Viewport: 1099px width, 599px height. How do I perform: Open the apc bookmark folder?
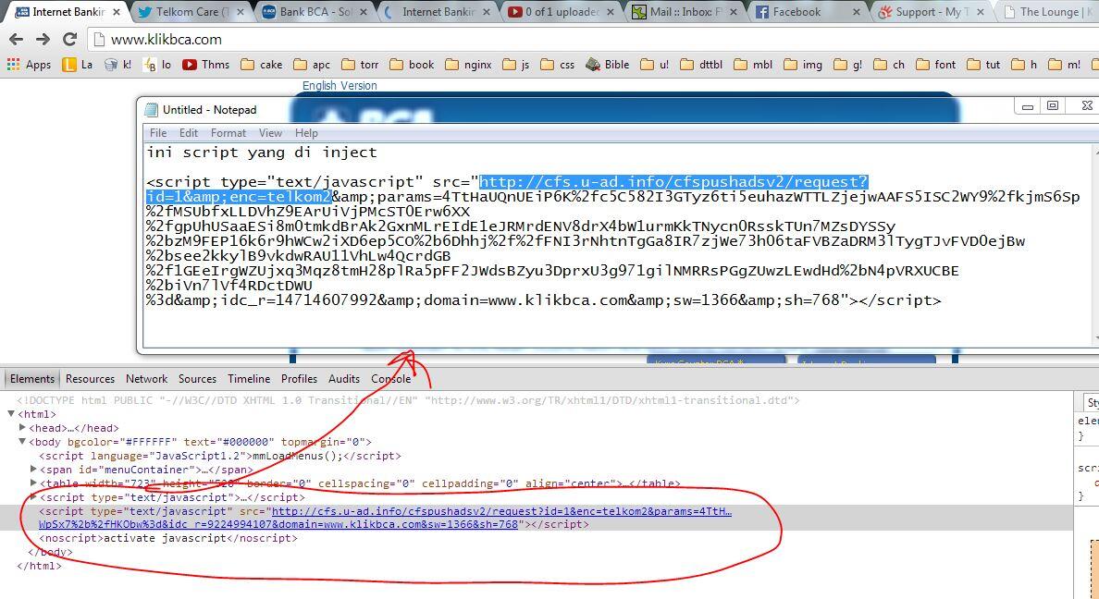(x=312, y=65)
